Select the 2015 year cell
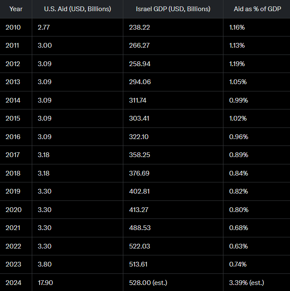 (13, 118)
